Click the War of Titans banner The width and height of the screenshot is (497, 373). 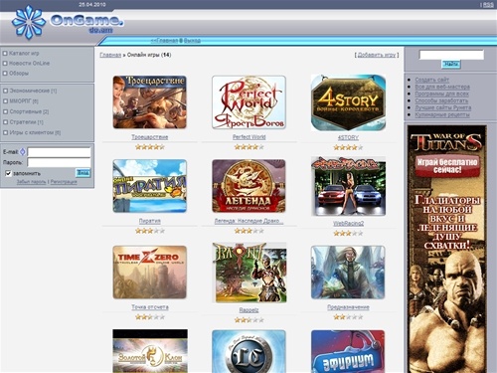(447, 249)
